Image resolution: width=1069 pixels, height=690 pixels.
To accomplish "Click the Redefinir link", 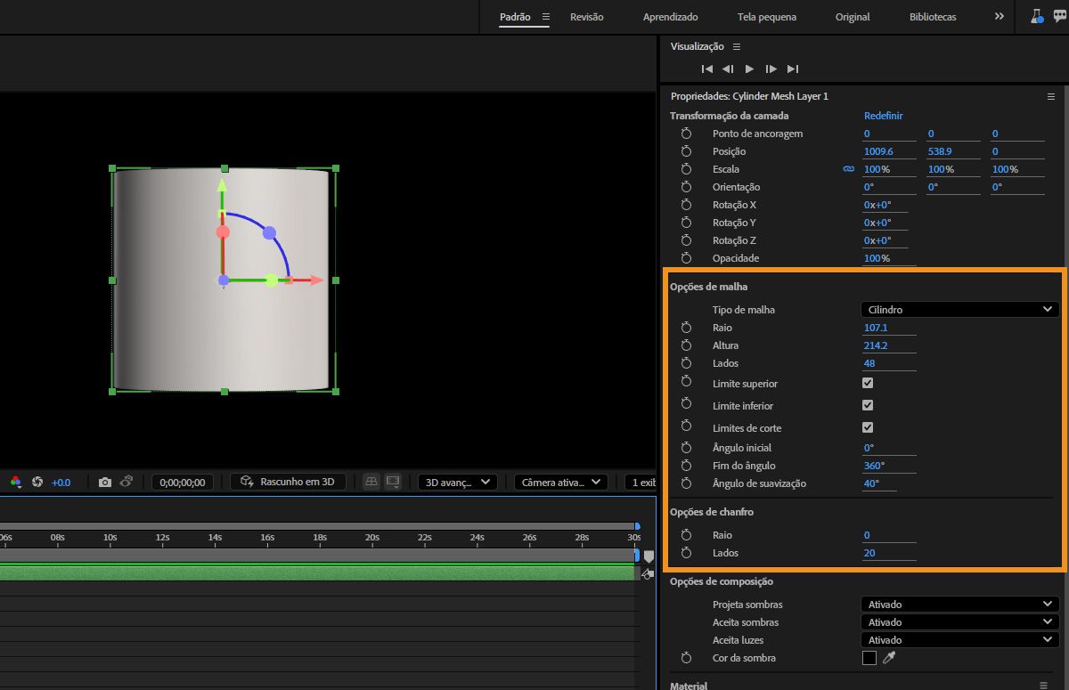I will tap(883, 116).
